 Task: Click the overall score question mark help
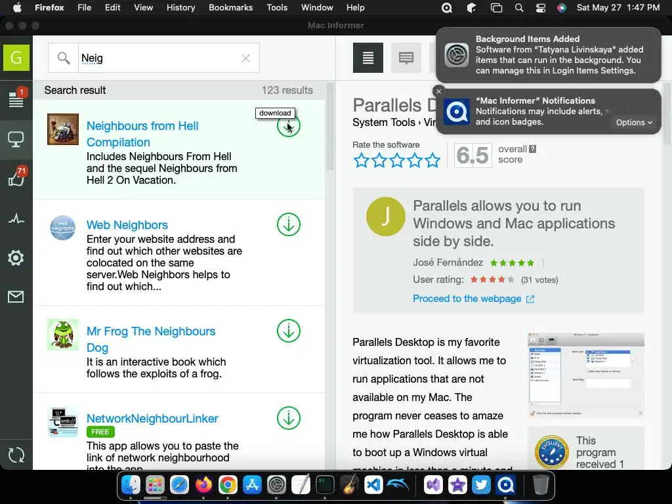click(x=532, y=149)
